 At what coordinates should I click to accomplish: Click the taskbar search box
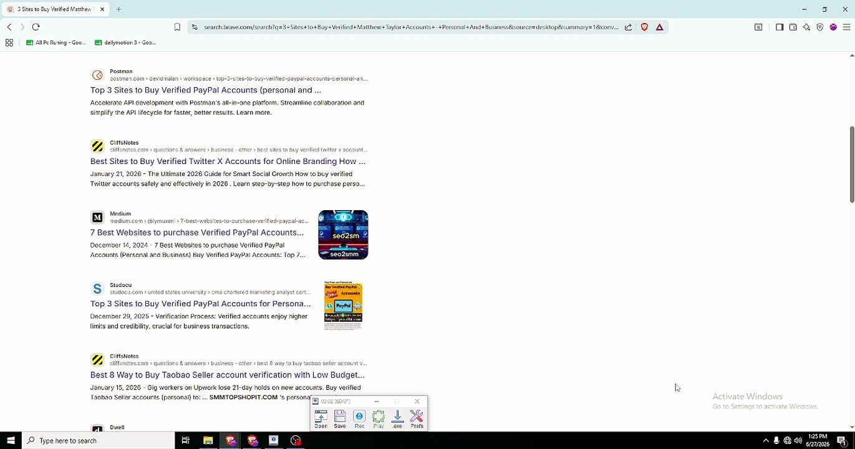click(100, 440)
